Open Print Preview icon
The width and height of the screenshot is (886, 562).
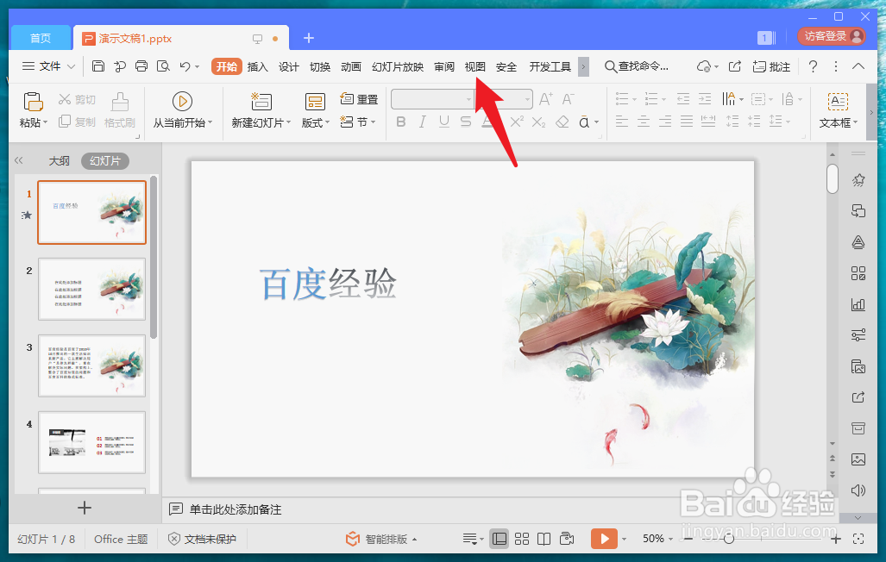[163, 66]
